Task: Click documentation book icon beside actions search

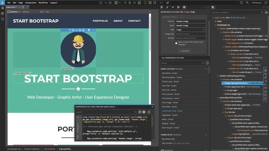Action: [207, 63]
